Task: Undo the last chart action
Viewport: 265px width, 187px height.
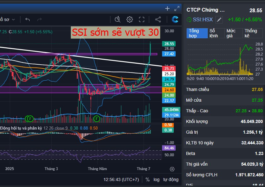Action: (x=28, y=19)
